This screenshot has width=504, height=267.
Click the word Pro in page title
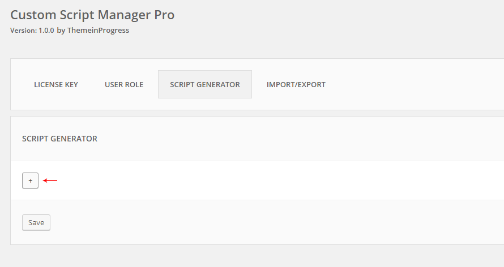pos(162,15)
